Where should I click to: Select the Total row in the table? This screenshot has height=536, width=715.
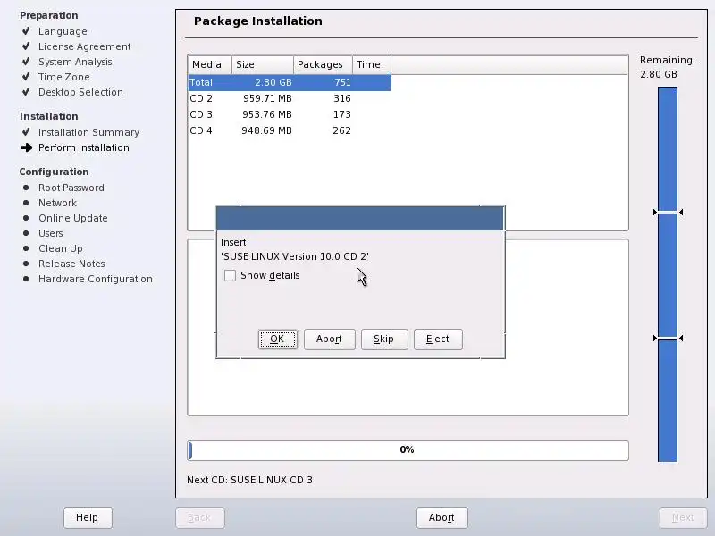[x=290, y=82]
